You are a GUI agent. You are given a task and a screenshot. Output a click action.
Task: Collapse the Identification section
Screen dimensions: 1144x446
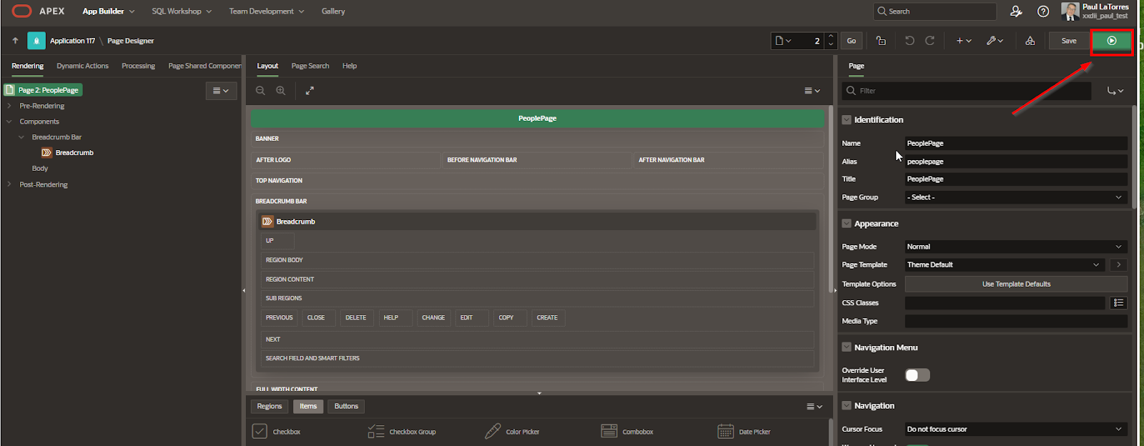pyautogui.click(x=847, y=120)
